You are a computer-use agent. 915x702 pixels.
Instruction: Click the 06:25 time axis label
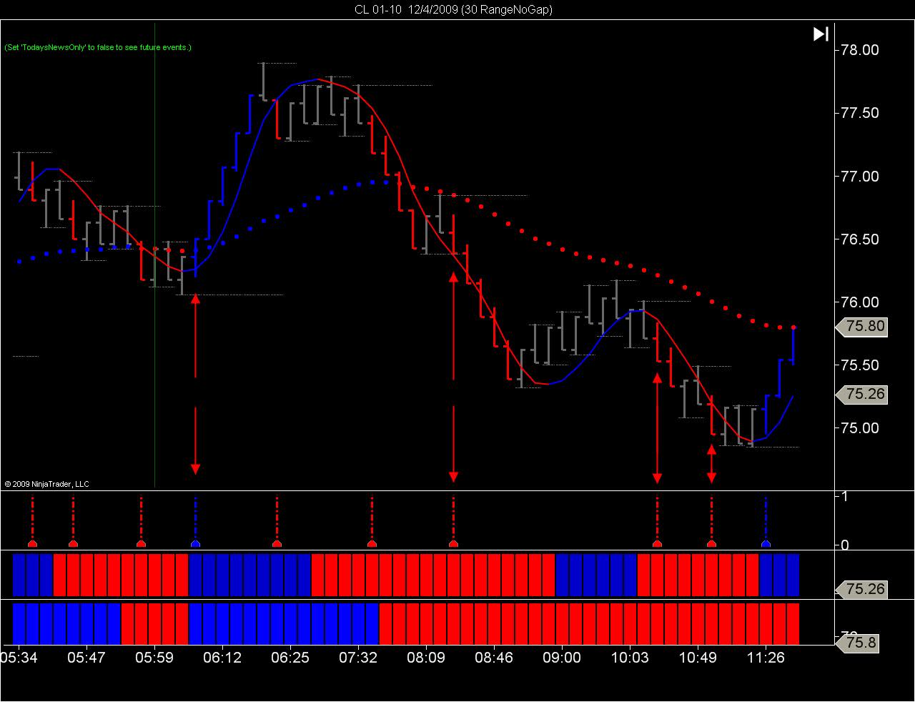tap(290, 657)
